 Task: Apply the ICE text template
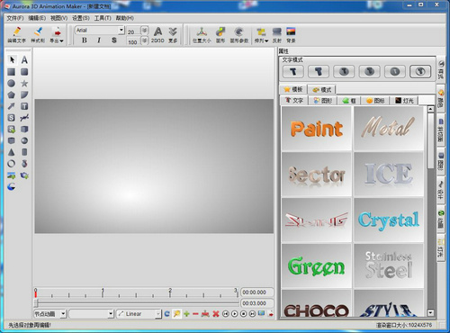tap(389, 175)
